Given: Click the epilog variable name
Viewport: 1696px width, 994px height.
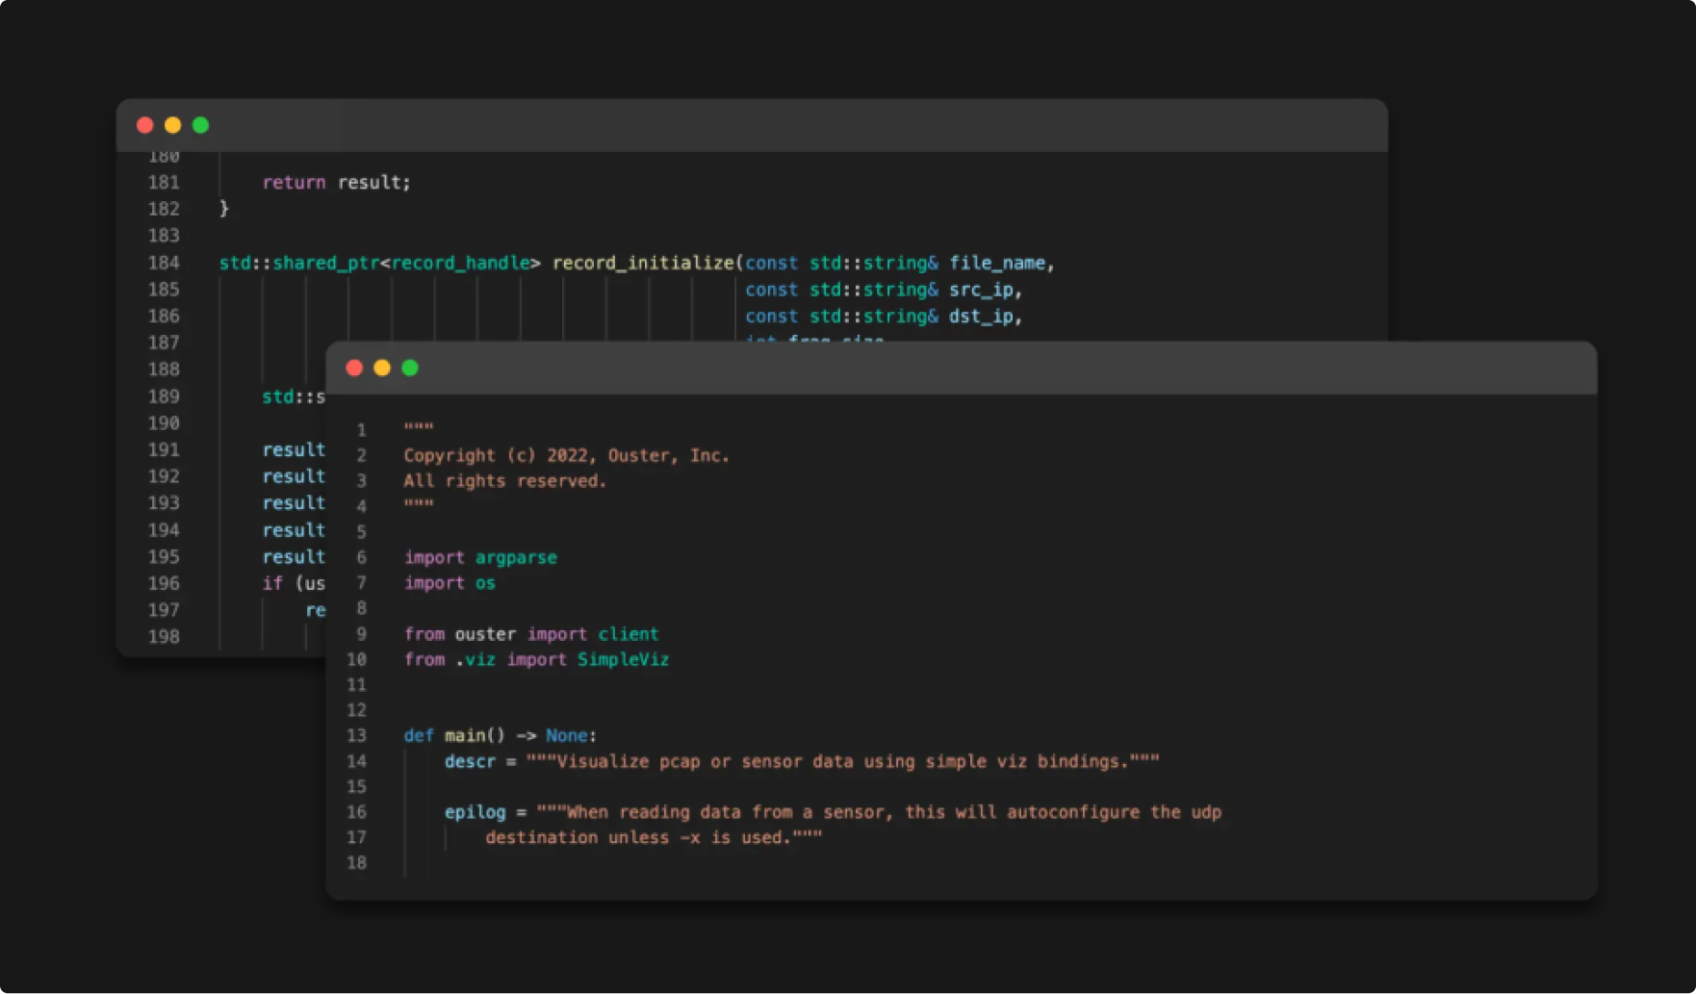Looking at the screenshot, I should 475,812.
